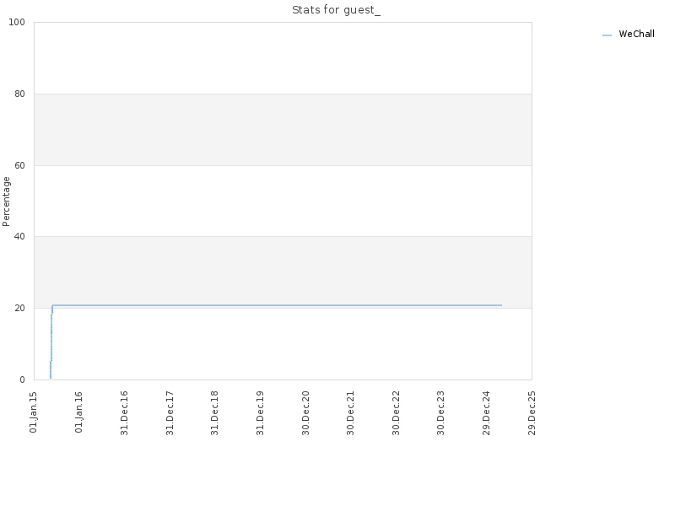Select the 29.Dec.24 x-axis date label
Image resolution: width=675 pixels, height=506 pixels.
(487, 413)
